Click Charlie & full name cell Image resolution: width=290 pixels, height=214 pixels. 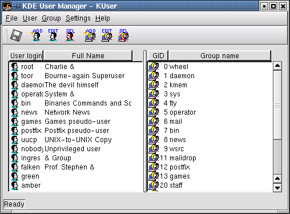click(59, 67)
